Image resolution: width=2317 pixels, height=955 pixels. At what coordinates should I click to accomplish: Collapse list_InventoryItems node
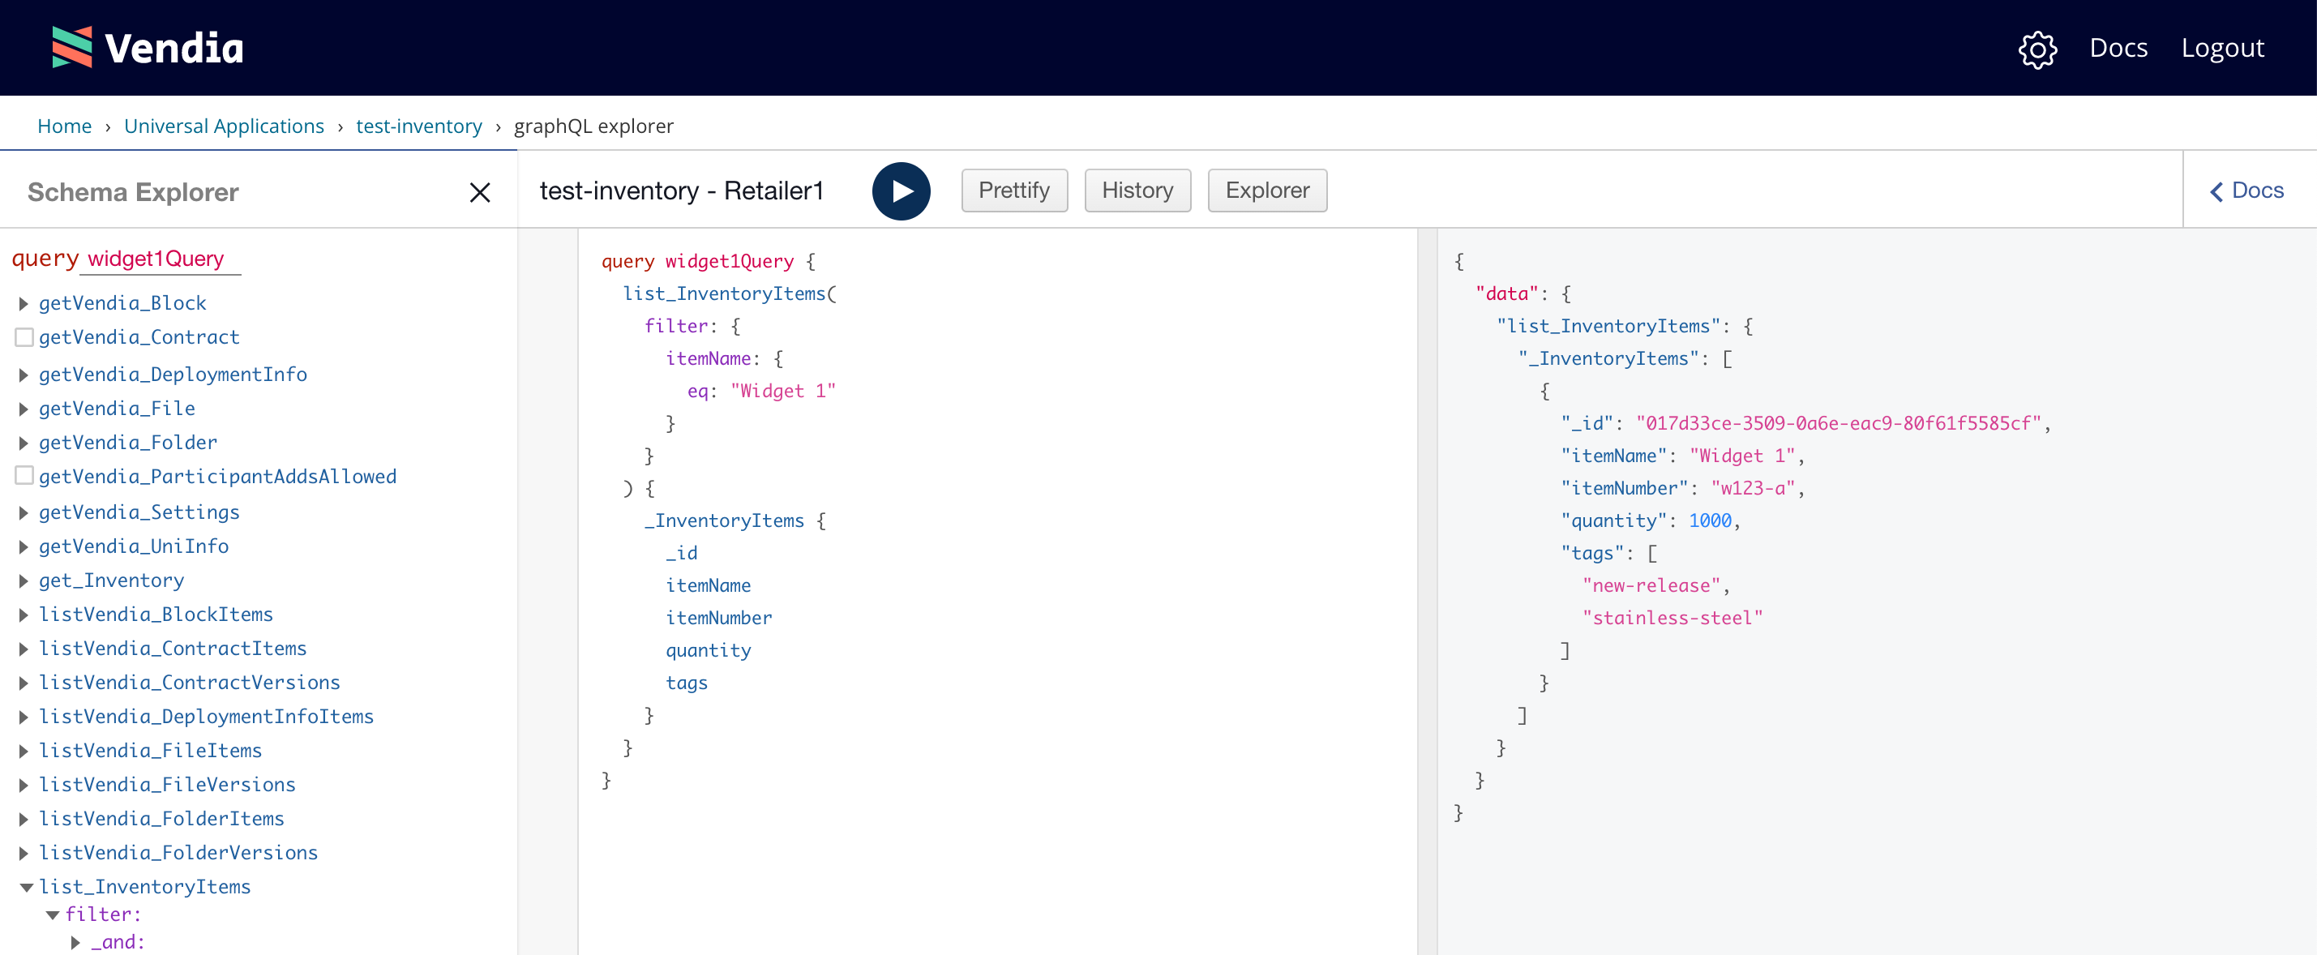tap(26, 888)
